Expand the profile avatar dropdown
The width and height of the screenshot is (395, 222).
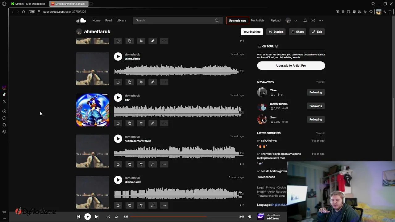(295, 20)
